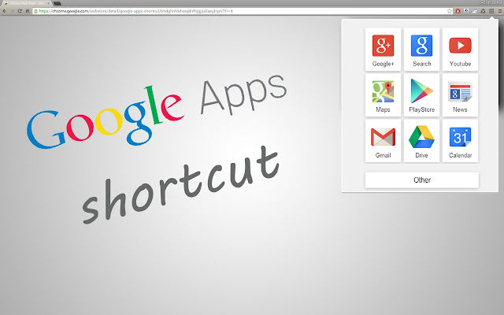Go to the browser home page
Image resolution: width=504 pixels, height=315 pixels.
[28, 11]
